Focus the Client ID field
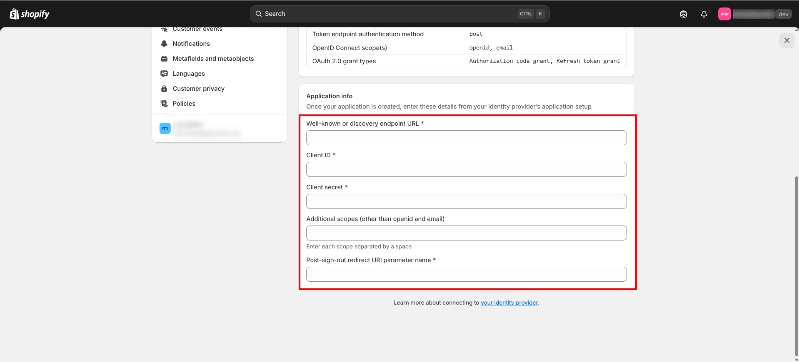Screen dimensions: 799x362 click(466, 169)
